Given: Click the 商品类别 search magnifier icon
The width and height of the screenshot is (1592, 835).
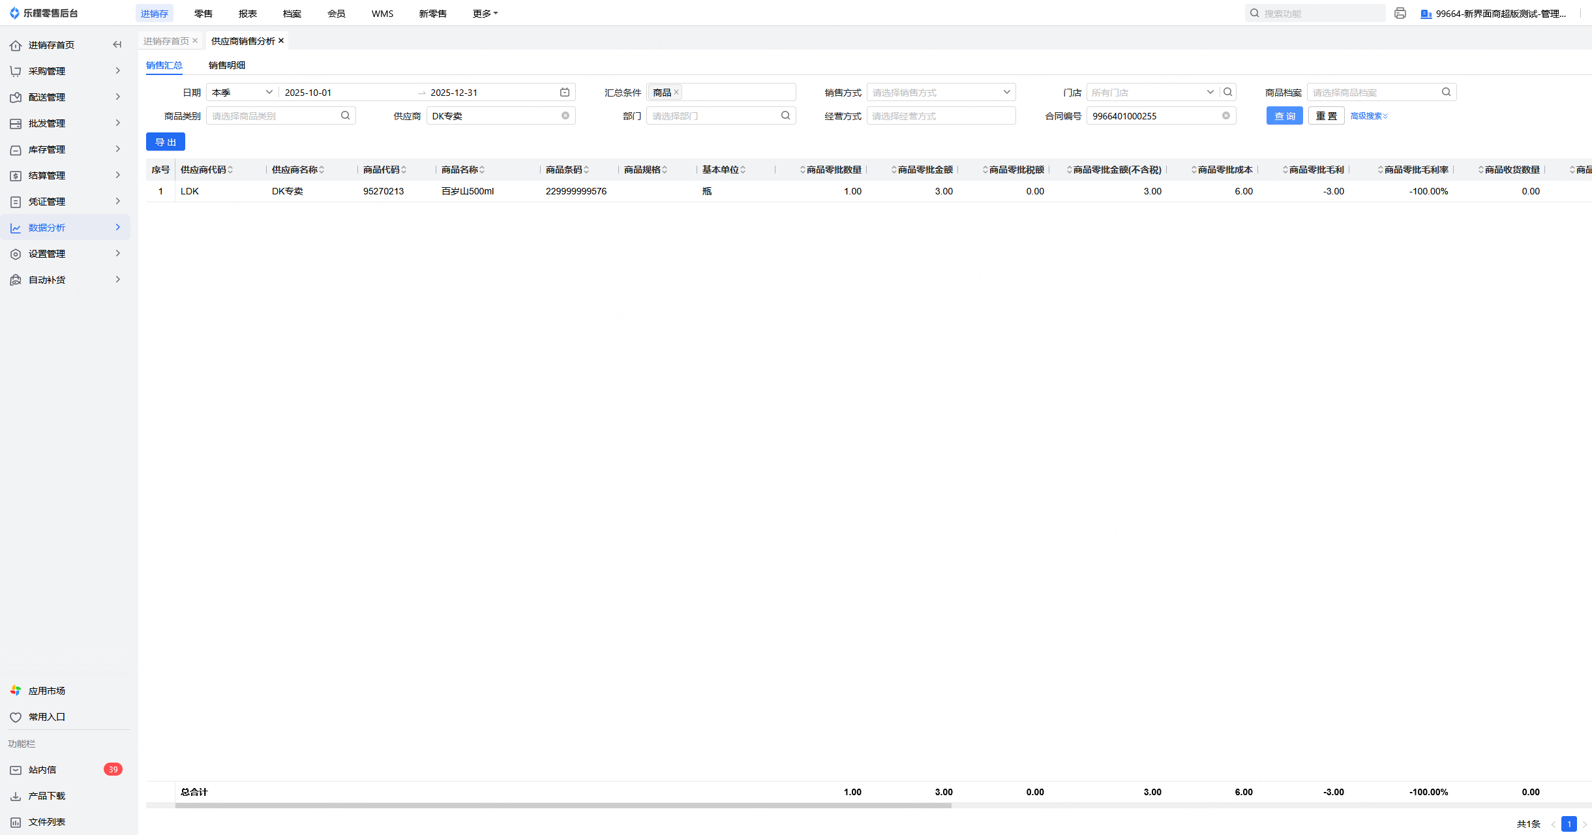Looking at the screenshot, I should click(x=346, y=116).
